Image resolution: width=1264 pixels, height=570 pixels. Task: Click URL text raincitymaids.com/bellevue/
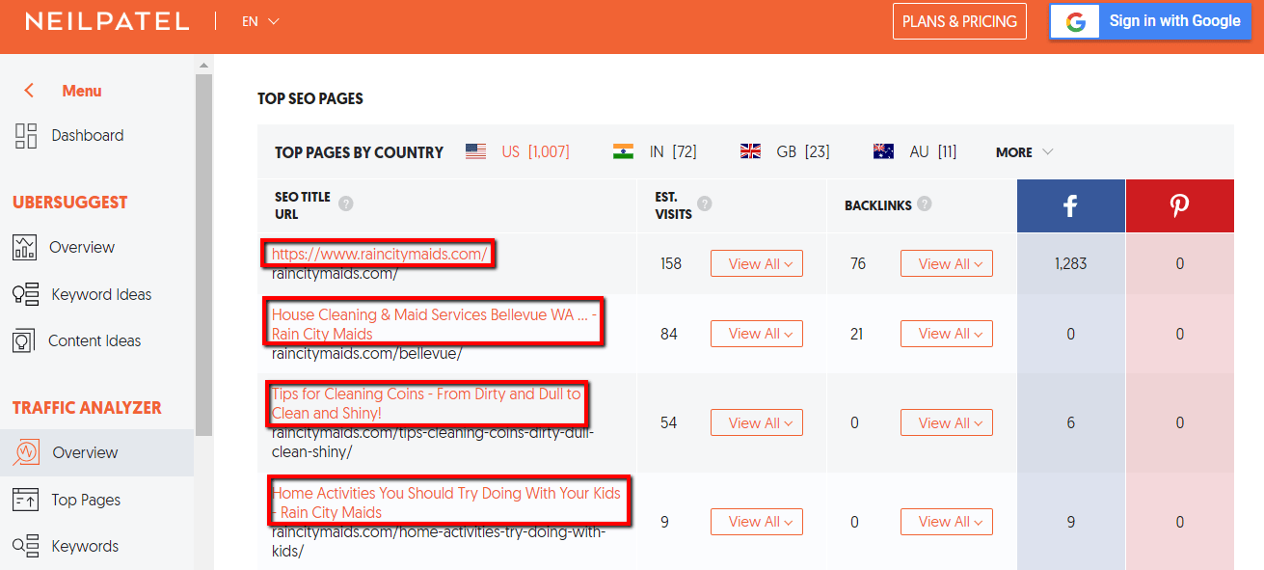pos(366,353)
